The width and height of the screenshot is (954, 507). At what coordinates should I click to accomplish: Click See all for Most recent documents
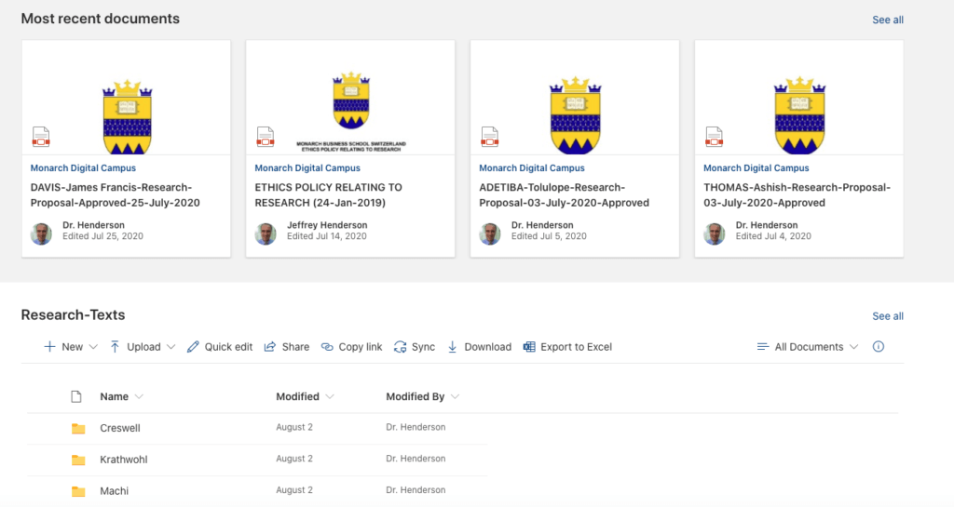pyautogui.click(x=888, y=20)
